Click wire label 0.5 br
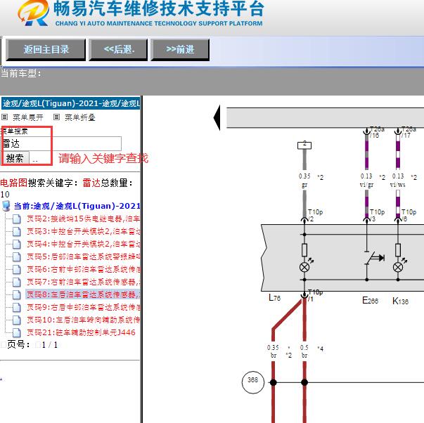The height and width of the screenshot is (423, 424). coord(304,351)
